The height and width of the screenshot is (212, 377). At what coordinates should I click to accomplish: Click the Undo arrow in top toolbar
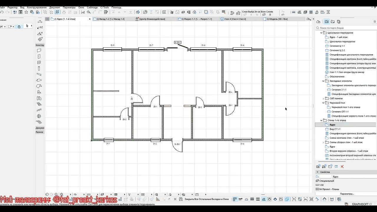point(2,12)
